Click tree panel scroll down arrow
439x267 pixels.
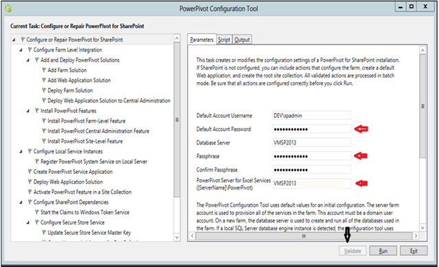click(x=177, y=238)
